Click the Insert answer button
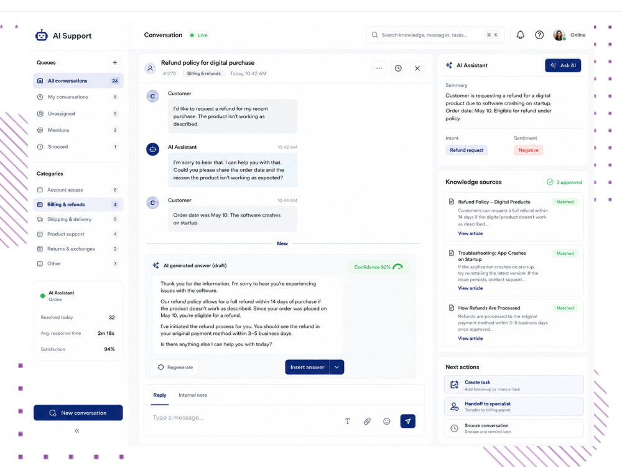 [307, 367]
